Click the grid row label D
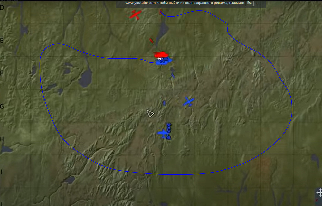 coord(2,7)
